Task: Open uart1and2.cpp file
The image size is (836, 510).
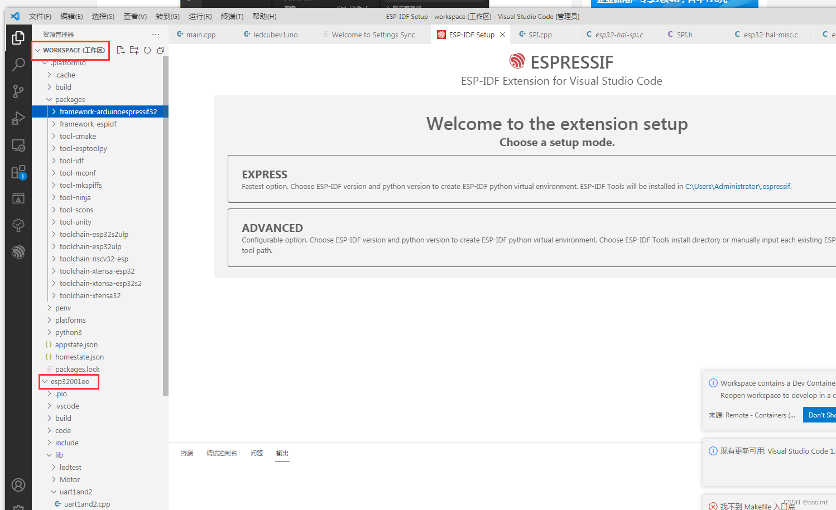Action: [x=100, y=504]
